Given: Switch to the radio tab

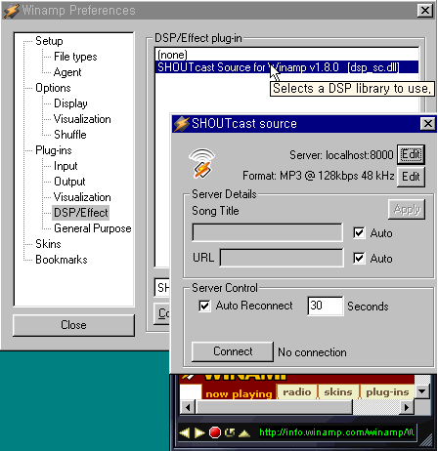Looking at the screenshot, I should (297, 391).
